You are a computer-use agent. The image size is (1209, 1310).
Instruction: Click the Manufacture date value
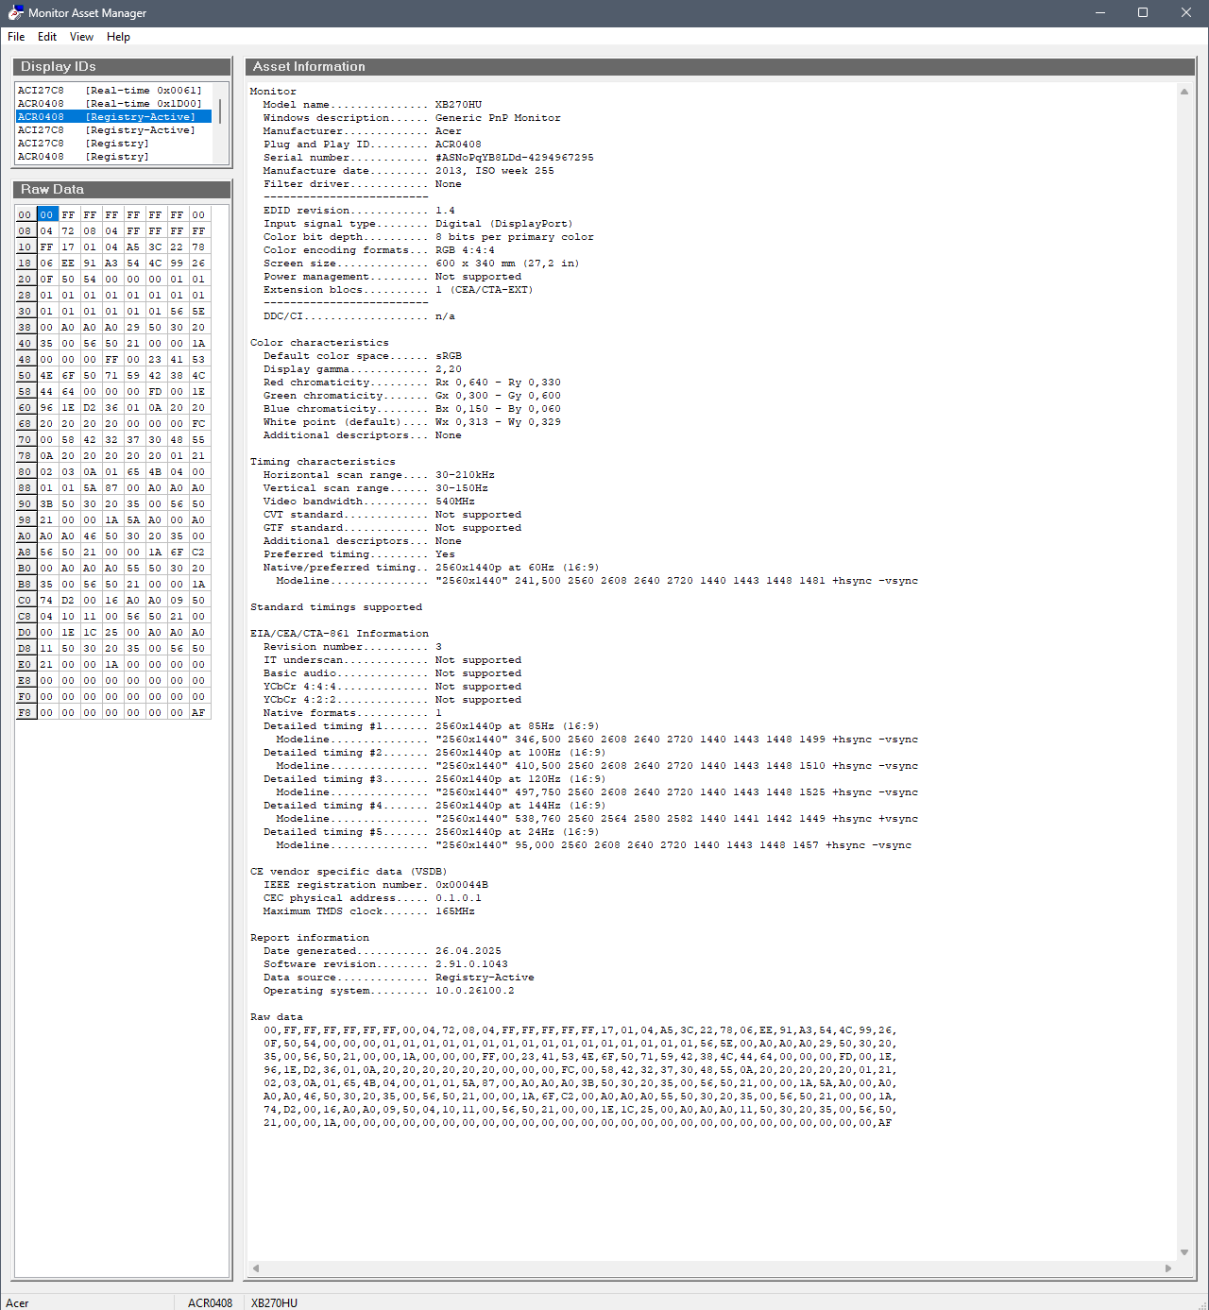click(x=495, y=171)
